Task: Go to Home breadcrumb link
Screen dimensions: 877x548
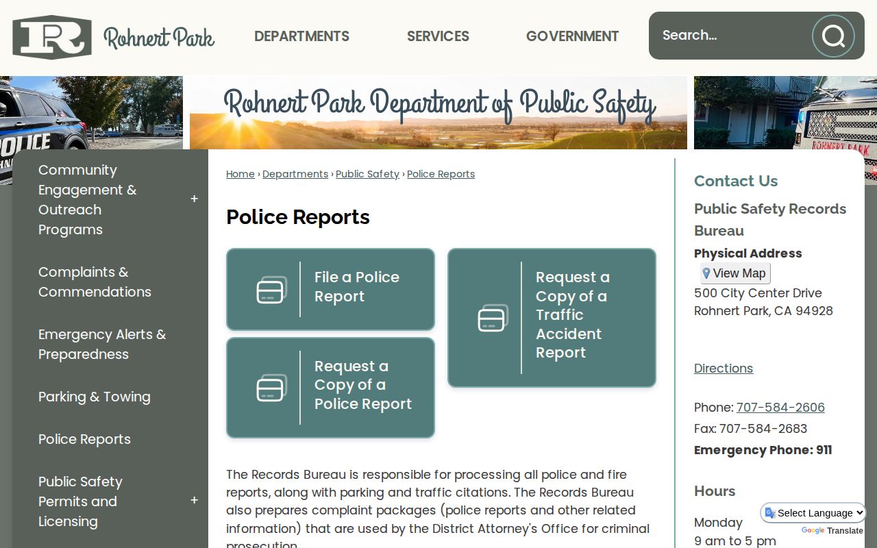Action: tap(240, 174)
